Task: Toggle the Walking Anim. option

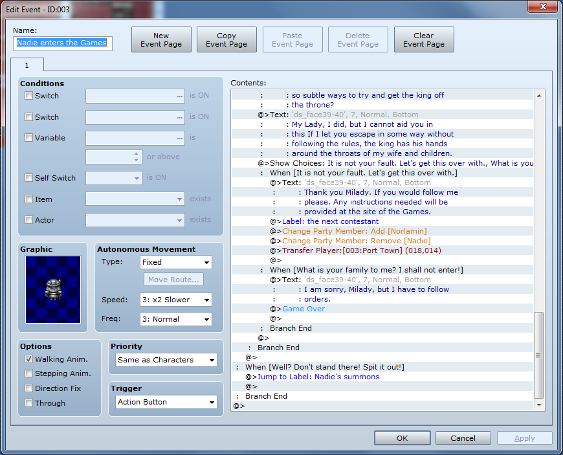Action: (x=28, y=359)
